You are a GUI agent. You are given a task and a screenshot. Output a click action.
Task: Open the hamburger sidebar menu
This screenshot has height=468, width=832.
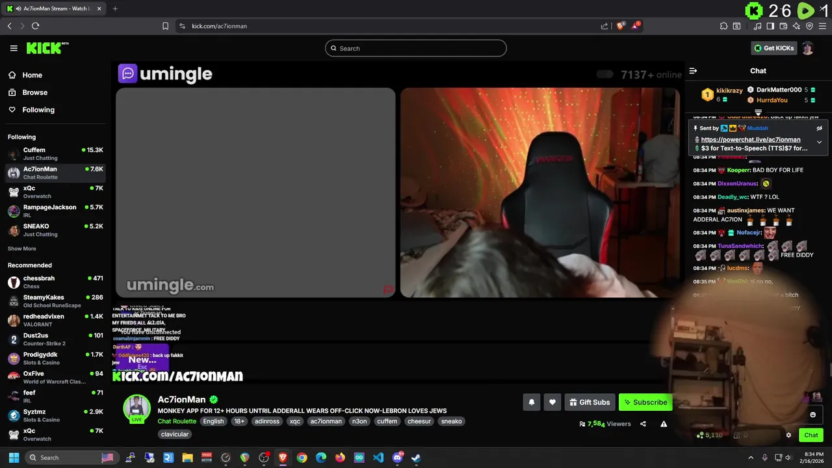[x=14, y=48]
